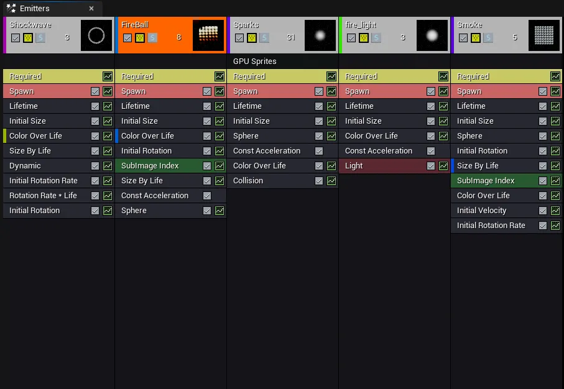Click the Smoke grid thumbnail
The height and width of the screenshot is (389, 564).
click(544, 35)
